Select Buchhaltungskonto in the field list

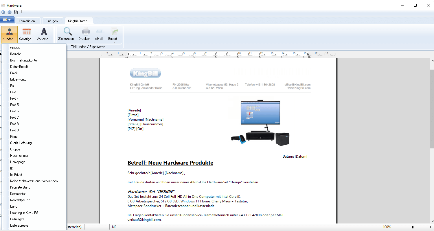click(x=34, y=60)
